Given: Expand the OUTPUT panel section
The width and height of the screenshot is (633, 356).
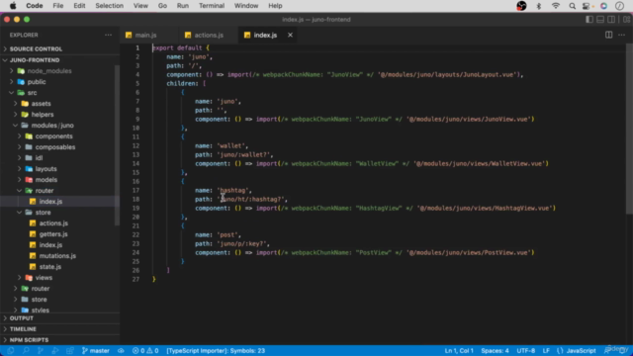Looking at the screenshot, I should [22, 318].
